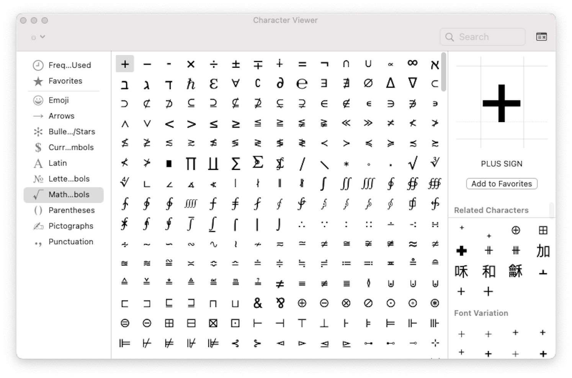Select the infinity symbol in the grid
Viewport: 572px width, 378px height.
point(413,64)
